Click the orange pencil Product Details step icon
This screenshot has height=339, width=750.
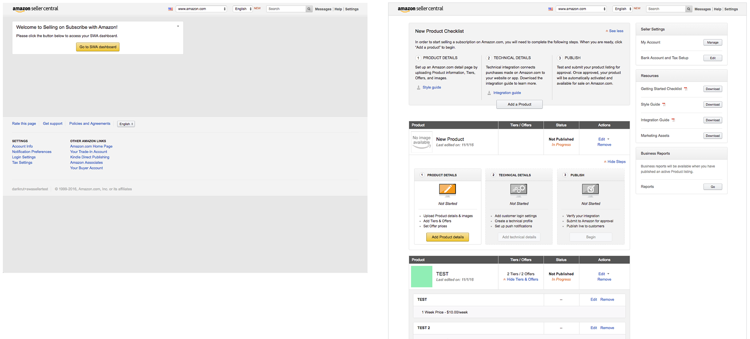[448, 190]
